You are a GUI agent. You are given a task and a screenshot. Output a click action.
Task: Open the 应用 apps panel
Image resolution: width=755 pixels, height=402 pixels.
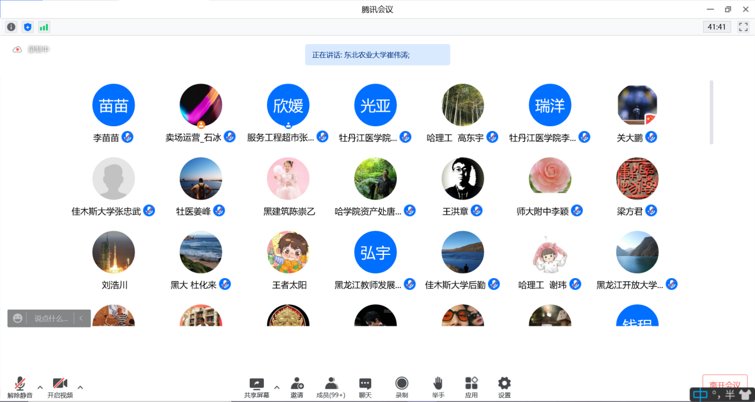coord(471,387)
